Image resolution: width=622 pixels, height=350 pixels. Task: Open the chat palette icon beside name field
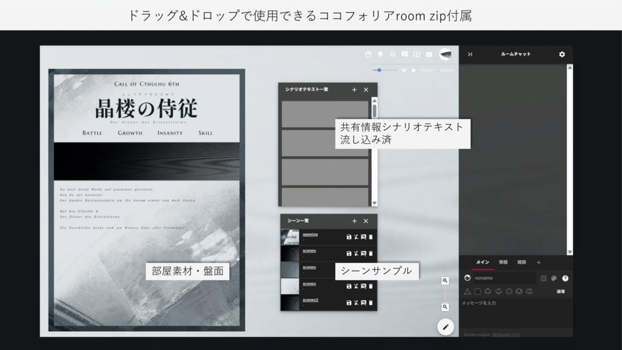[x=544, y=278]
